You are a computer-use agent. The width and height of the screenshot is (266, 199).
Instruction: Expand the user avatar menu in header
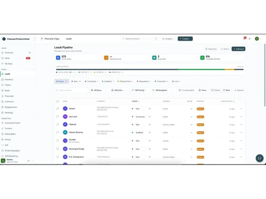258,39
